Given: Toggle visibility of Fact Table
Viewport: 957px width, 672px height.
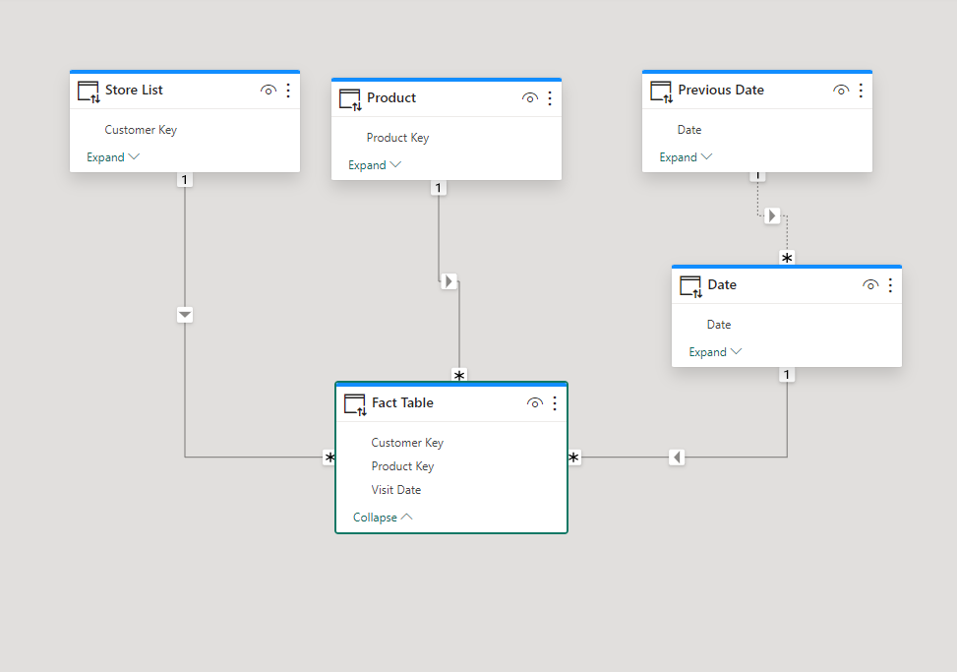Looking at the screenshot, I should [x=535, y=402].
